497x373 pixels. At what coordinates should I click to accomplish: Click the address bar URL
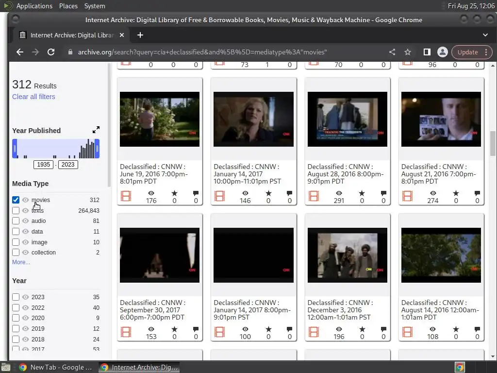pyautogui.click(x=202, y=52)
